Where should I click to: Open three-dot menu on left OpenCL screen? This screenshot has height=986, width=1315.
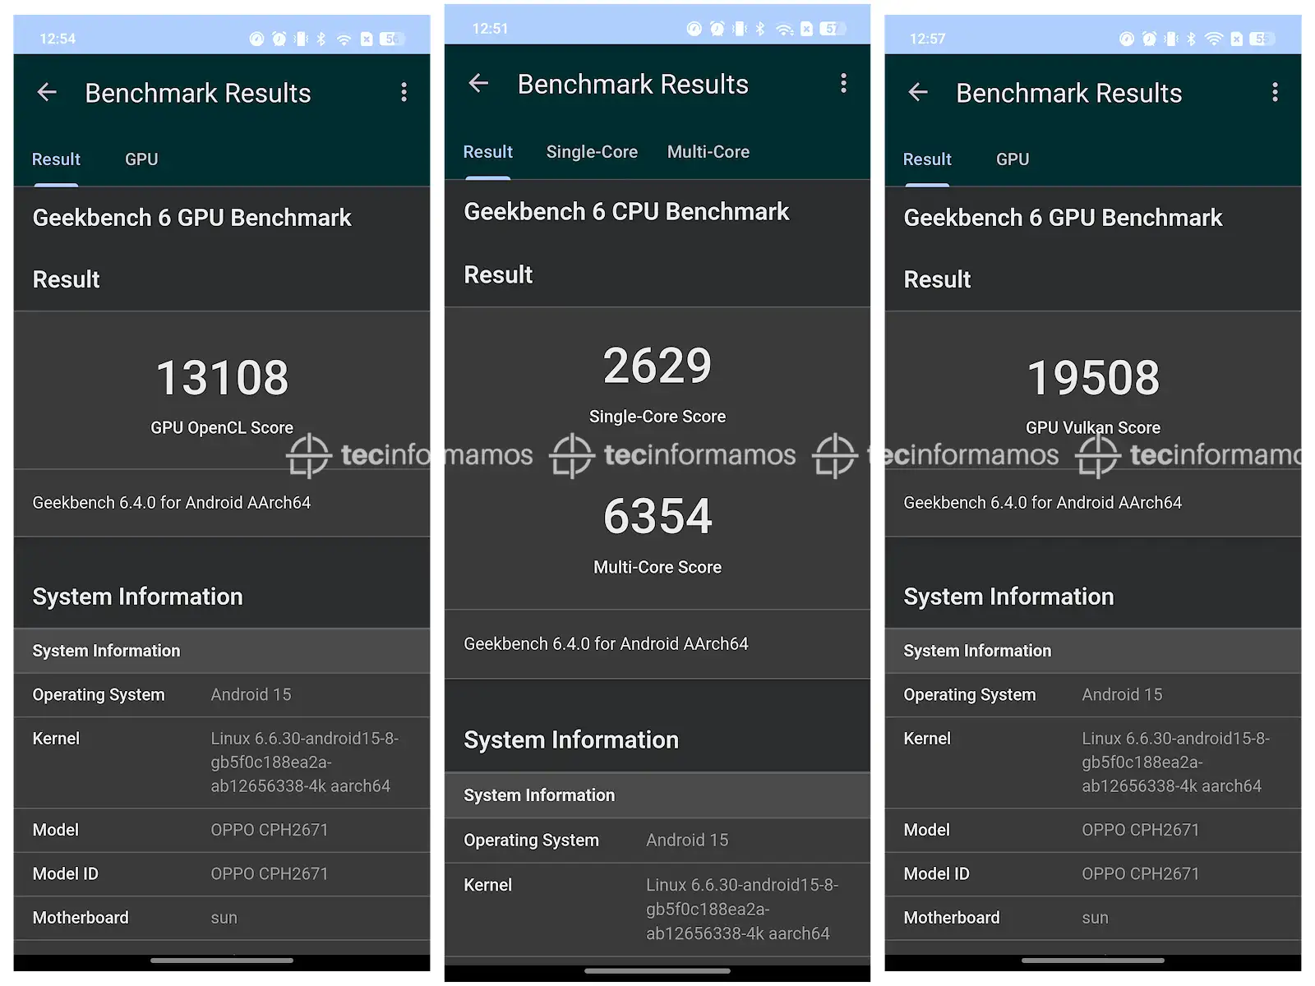point(404,93)
